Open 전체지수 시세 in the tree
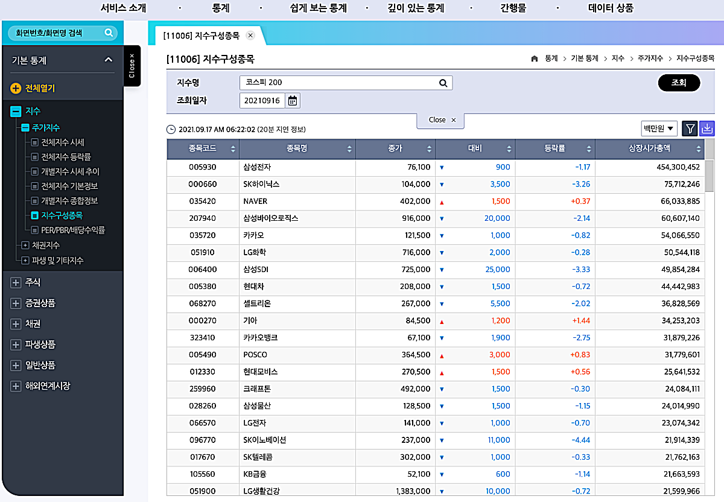The width and height of the screenshot is (724, 502). tap(62, 142)
